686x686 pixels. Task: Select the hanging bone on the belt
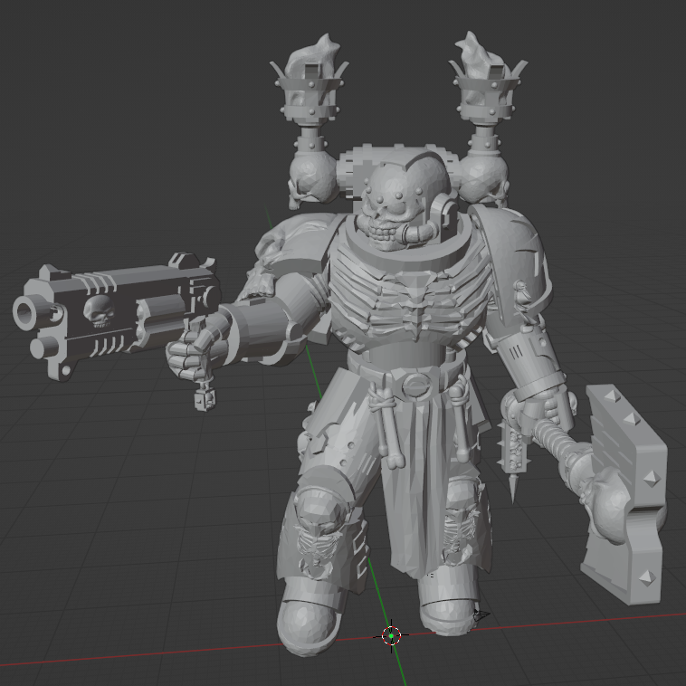(388, 426)
